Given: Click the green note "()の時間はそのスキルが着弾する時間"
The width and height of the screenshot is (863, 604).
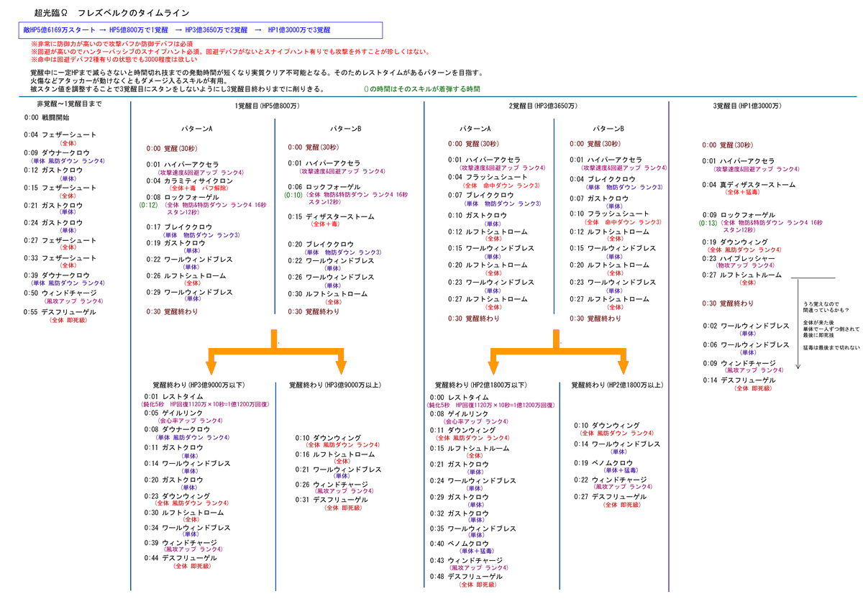Looking at the screenshot, I should pos(422,88).
